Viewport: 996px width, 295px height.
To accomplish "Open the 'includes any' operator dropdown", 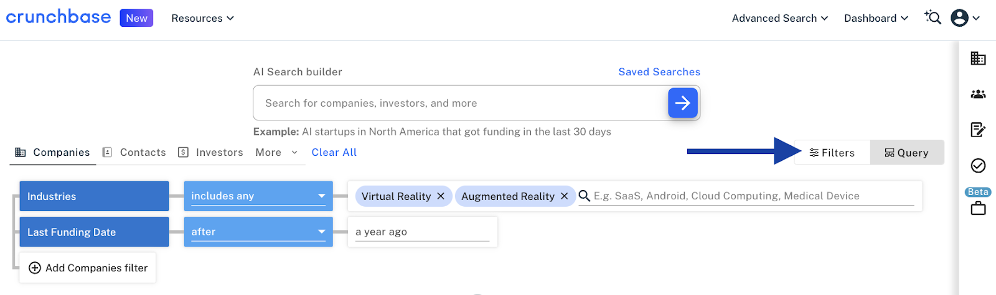I will click(258, 196).
